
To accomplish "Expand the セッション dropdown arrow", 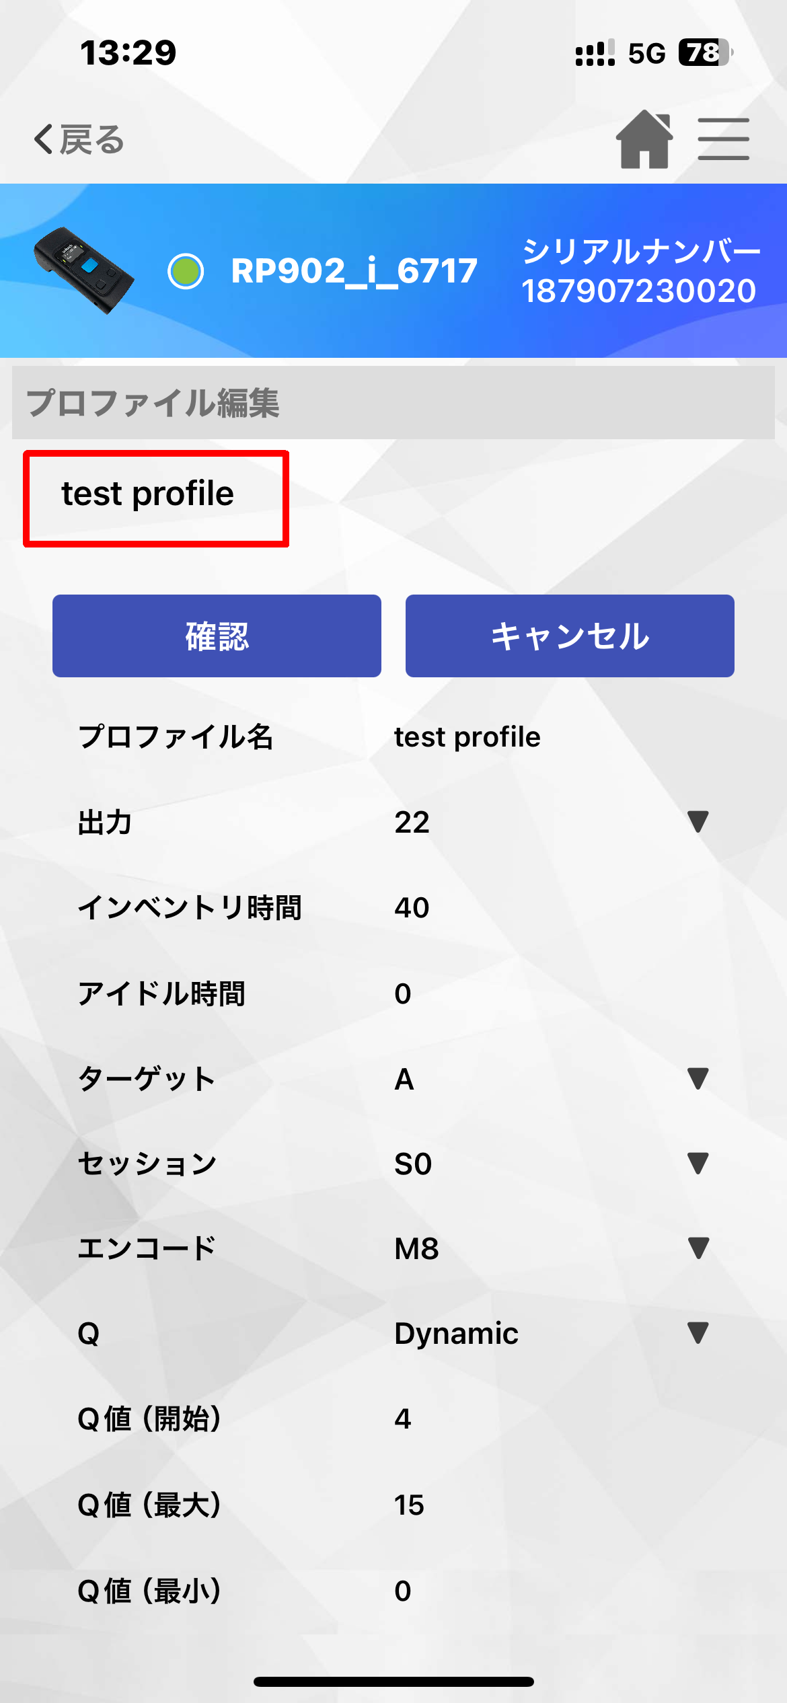I will [x=698, y=1163].
